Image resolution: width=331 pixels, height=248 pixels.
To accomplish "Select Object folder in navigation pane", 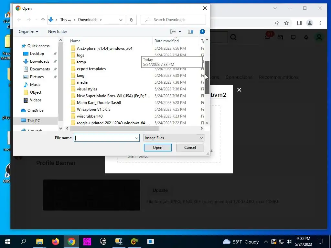I will coord(32,92).
